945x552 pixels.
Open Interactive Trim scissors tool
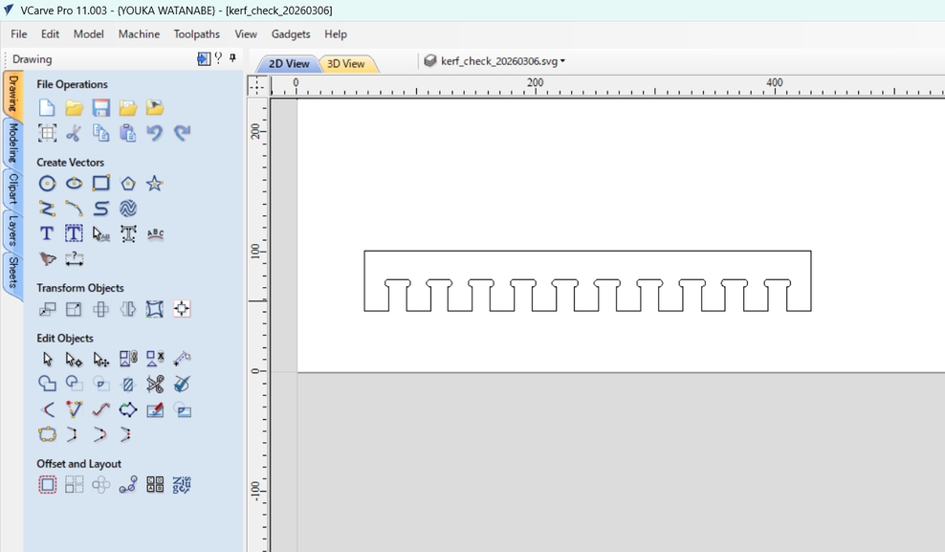[155, 384]
